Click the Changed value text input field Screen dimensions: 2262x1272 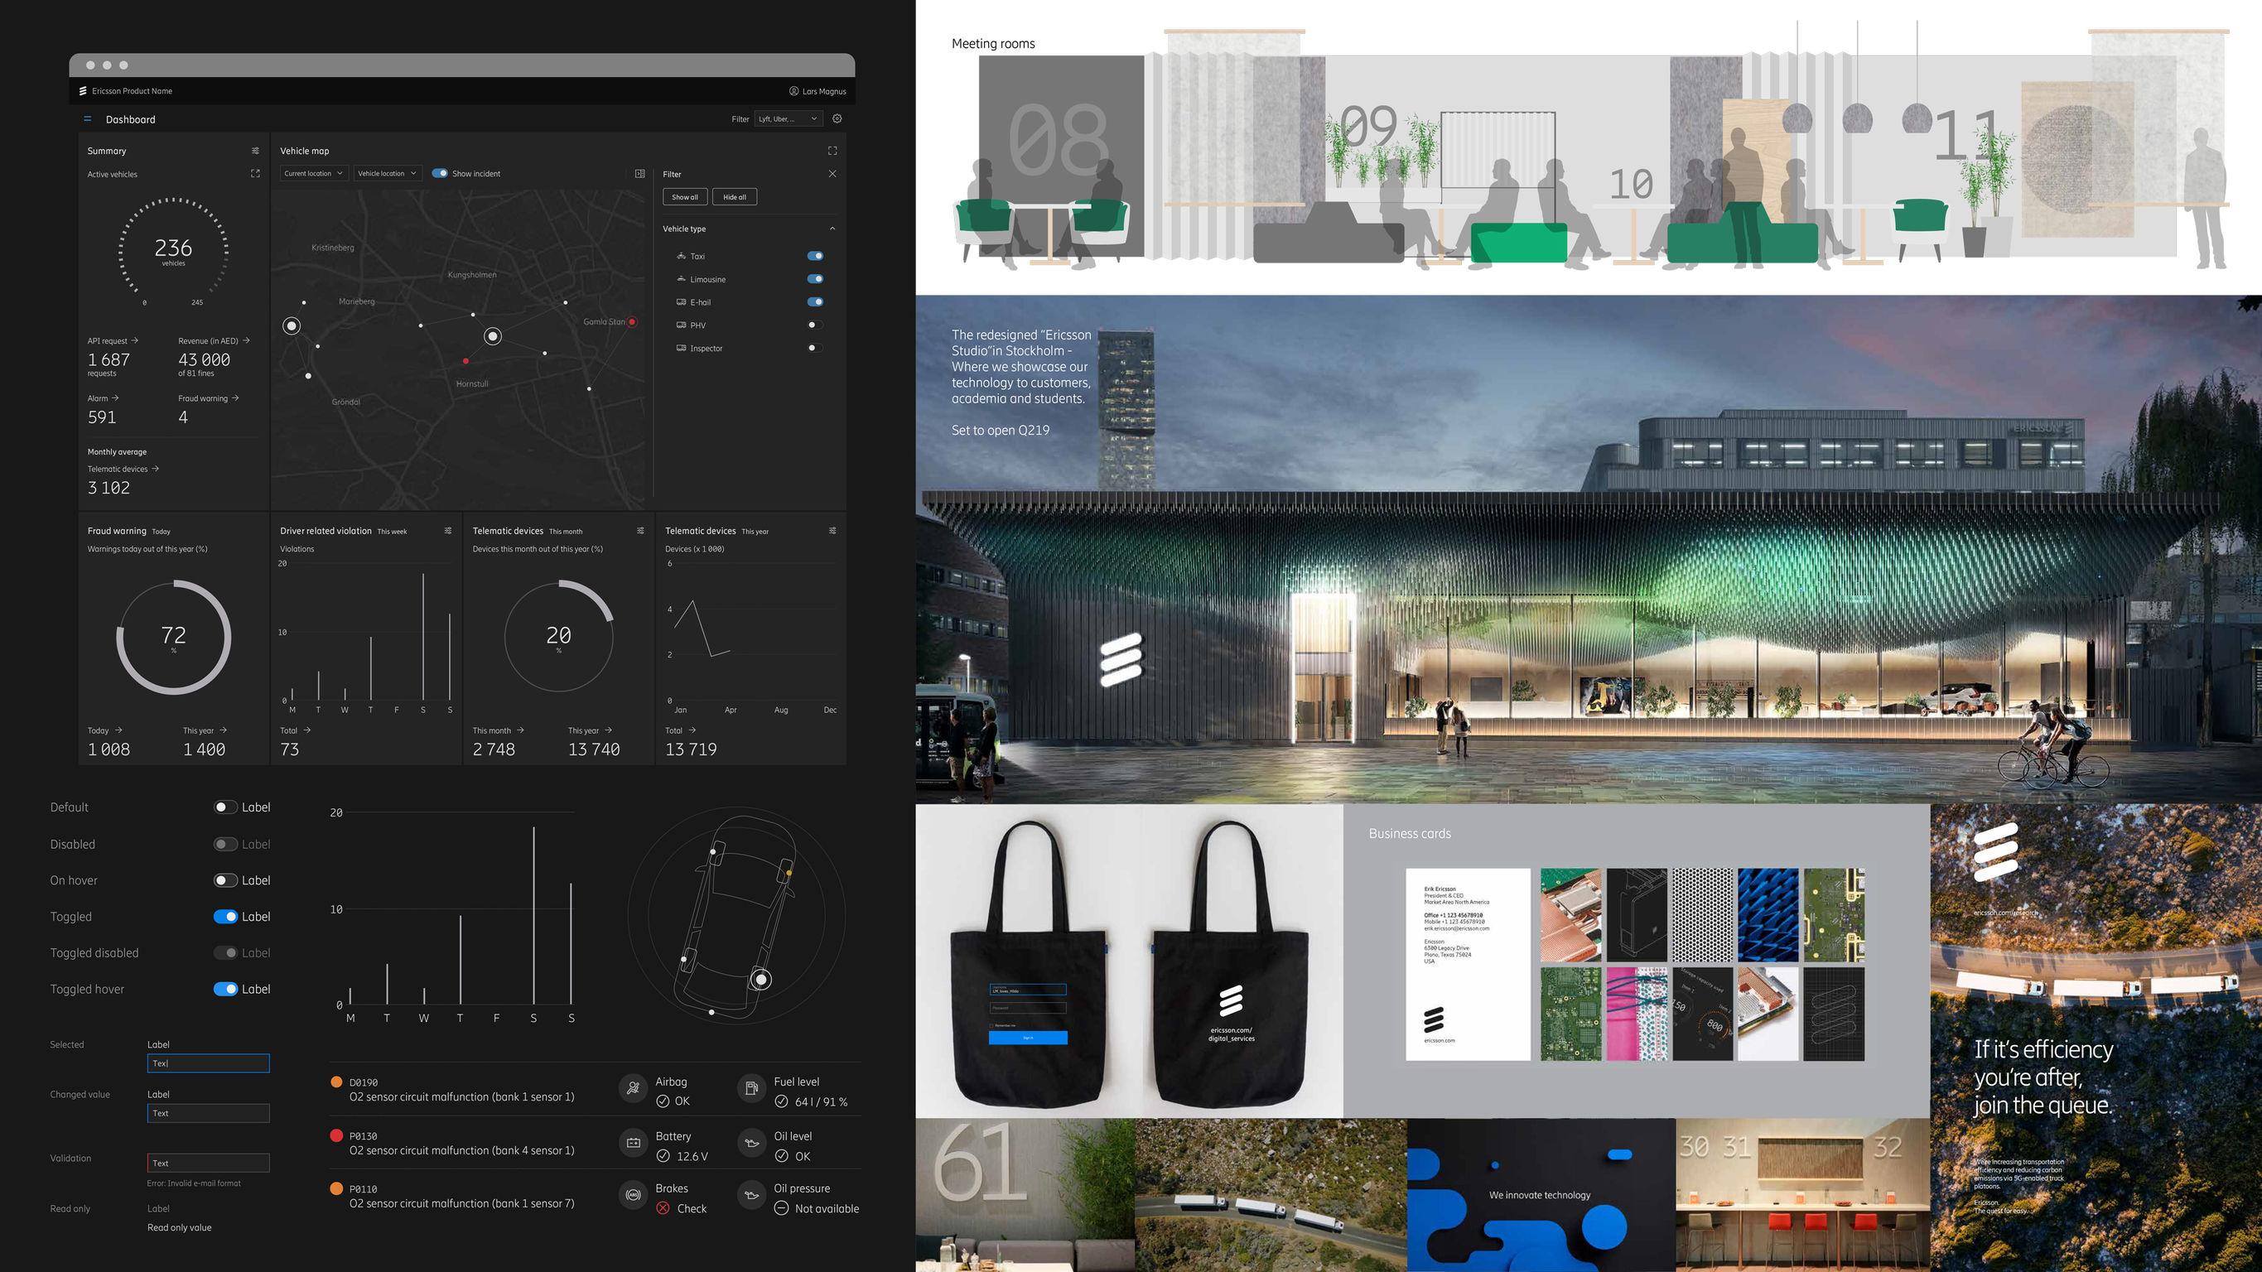[208, 1113]
